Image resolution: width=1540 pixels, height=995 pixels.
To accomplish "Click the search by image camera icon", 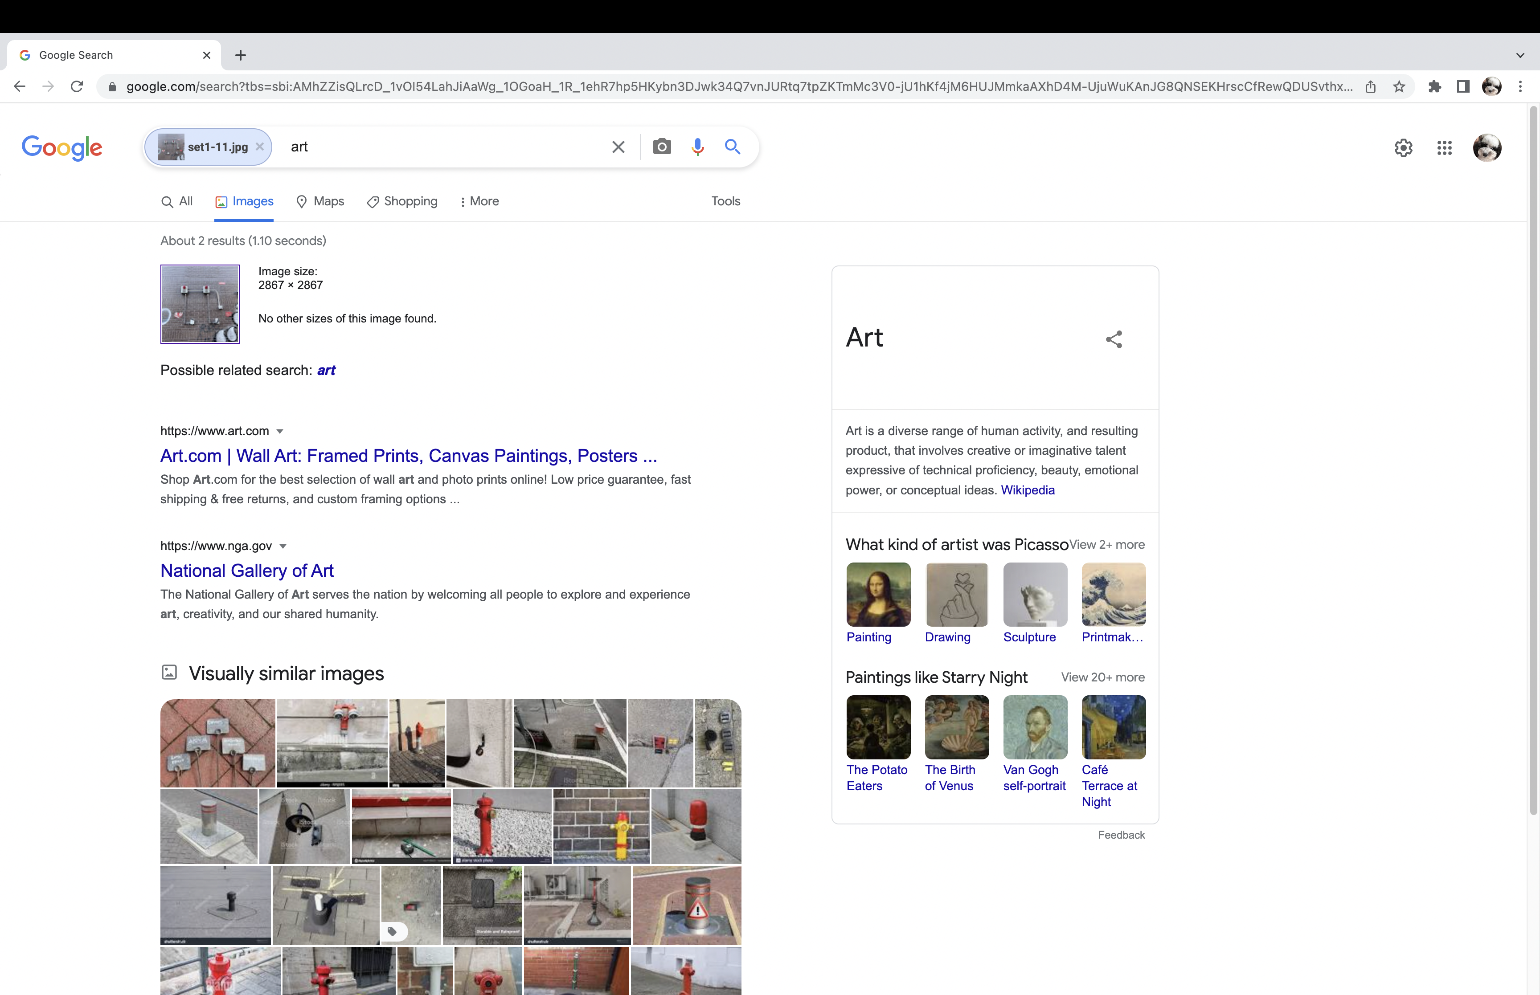I will pyautogui.click(x=661, y=147).
